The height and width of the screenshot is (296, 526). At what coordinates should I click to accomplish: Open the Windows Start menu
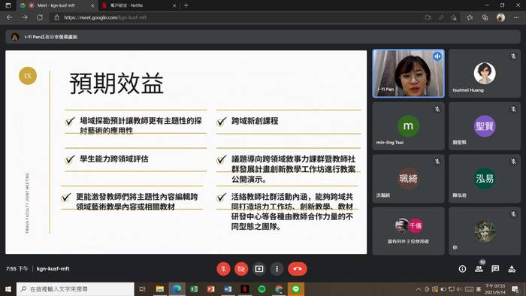(x=8, y=289)
